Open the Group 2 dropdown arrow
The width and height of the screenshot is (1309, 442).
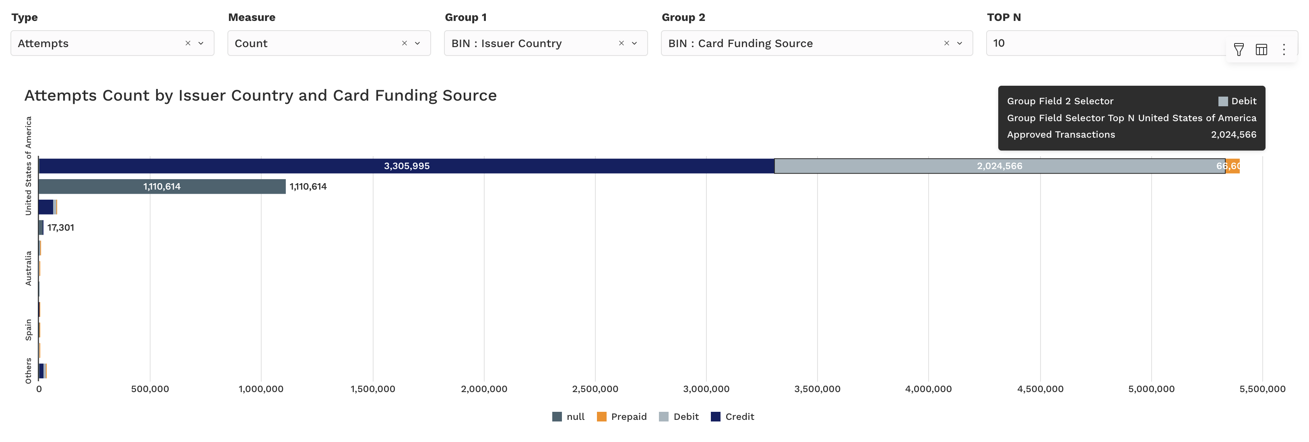coord(959,43)
